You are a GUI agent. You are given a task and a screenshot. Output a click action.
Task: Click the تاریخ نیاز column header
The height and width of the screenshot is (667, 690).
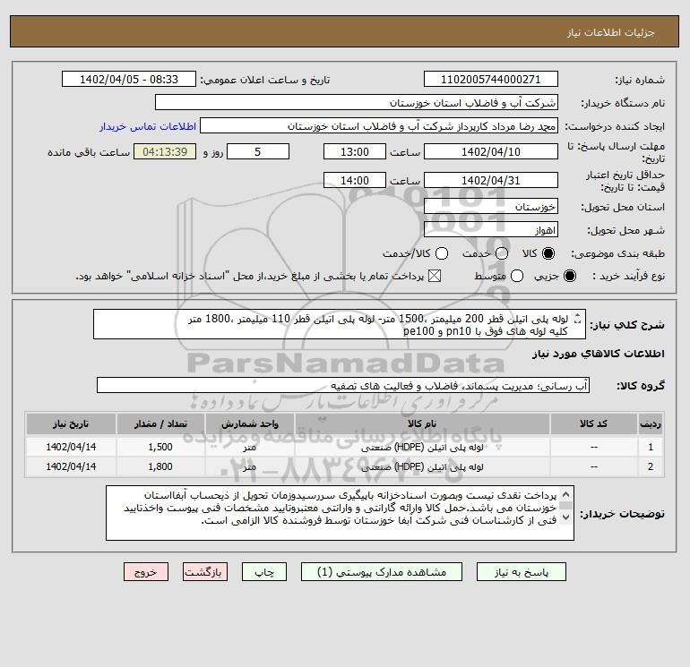(x=71, y=423)
